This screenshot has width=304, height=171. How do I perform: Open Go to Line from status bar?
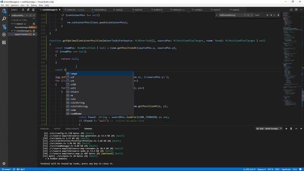[x=249, y=170]
